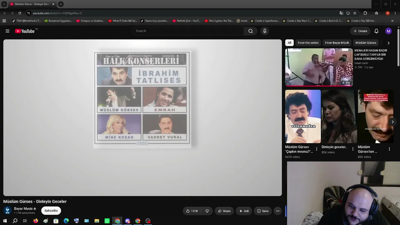Expand the tab search dropdown

tap(4, 4)
